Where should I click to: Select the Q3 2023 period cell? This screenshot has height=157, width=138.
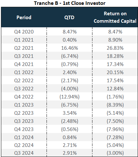24,121
